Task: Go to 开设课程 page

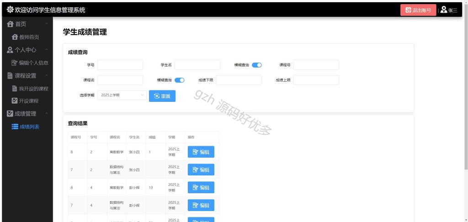Action: (27, 101)
